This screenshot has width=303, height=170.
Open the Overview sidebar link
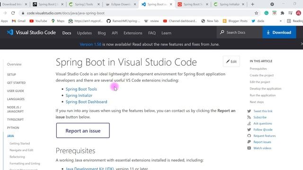(14, 64)
